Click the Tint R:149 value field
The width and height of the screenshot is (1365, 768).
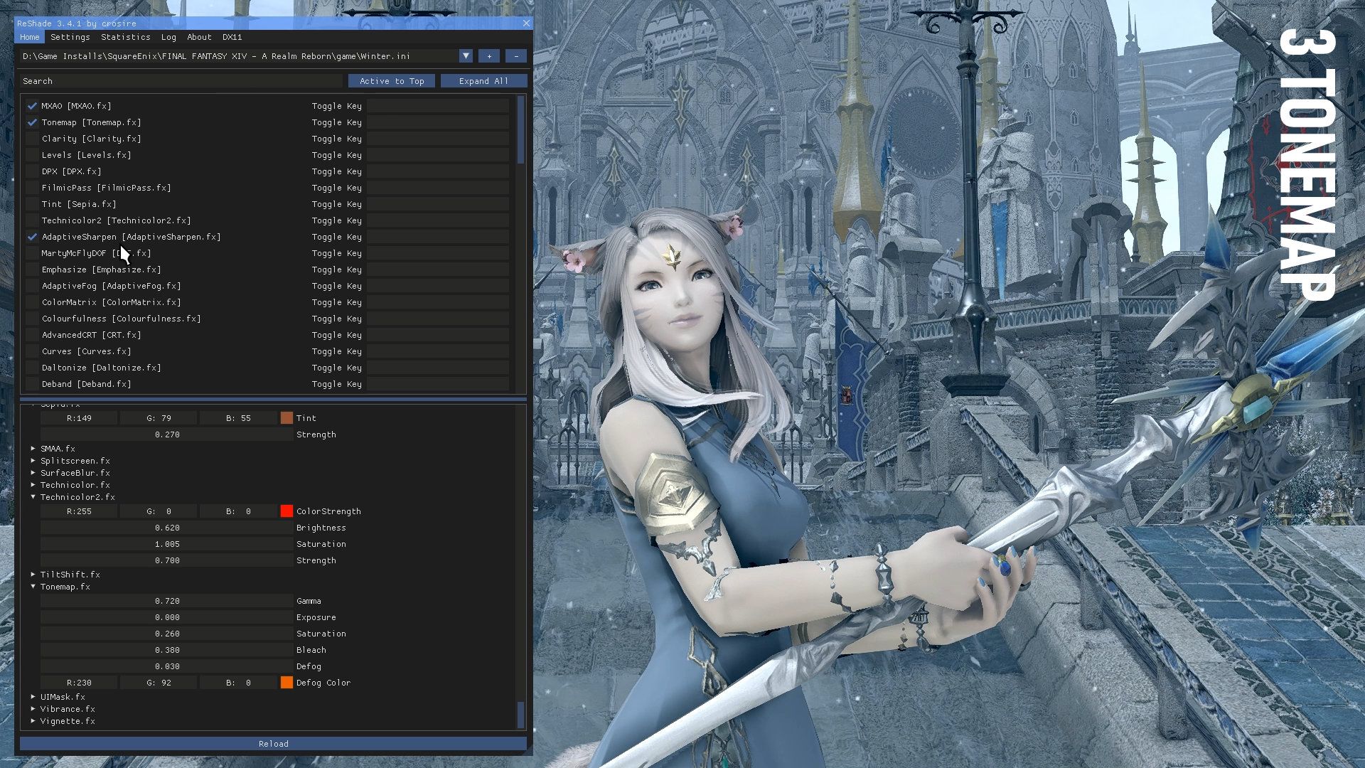[x=79, y=418]
